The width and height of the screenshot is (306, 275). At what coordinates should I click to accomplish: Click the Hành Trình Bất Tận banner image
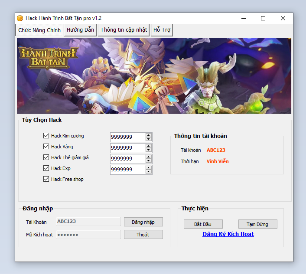pos(154,76)
